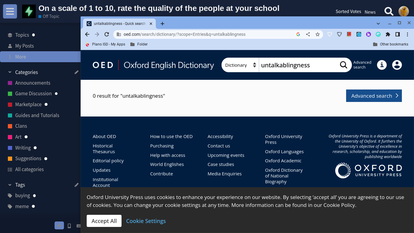The height and width of the screenshot is (233, 414).
Task: Open the Announcements category
Action: click(33, 83)
